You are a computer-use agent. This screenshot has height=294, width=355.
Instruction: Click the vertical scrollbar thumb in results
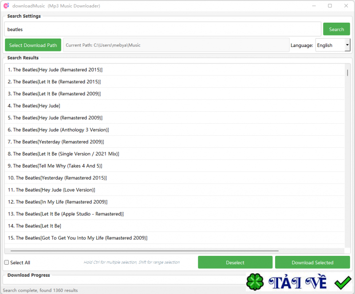click(347, 73)
